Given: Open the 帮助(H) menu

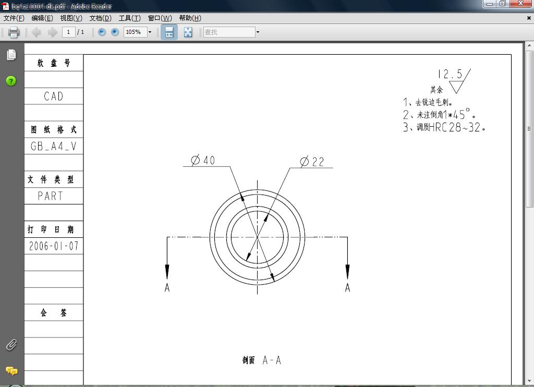Looking at the screenshot, I should coord(190,18).
